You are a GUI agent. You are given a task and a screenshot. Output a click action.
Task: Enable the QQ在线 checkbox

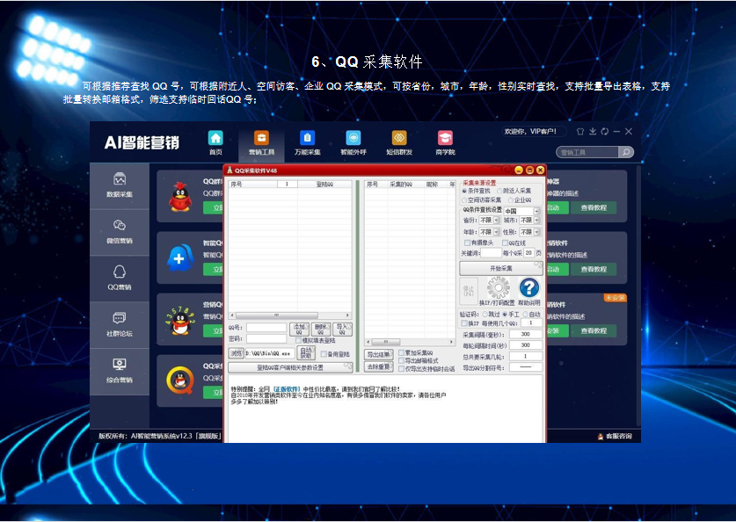(x=505, y=243)
